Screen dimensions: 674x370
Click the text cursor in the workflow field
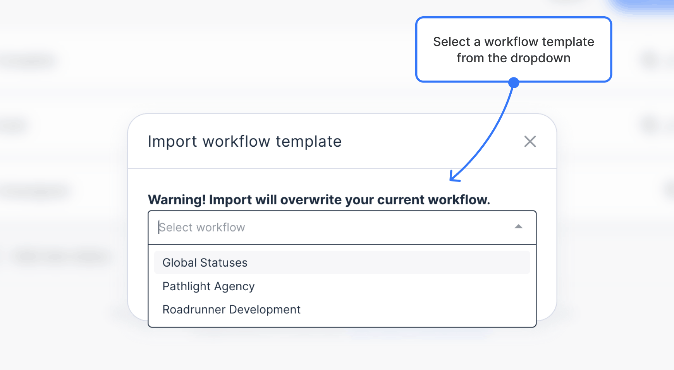[x=160, y=227]
